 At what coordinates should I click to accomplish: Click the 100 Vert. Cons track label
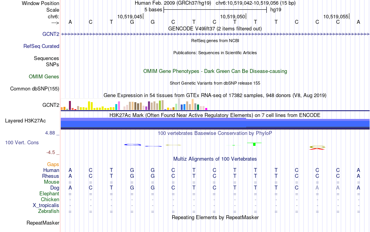coord(22,142)
